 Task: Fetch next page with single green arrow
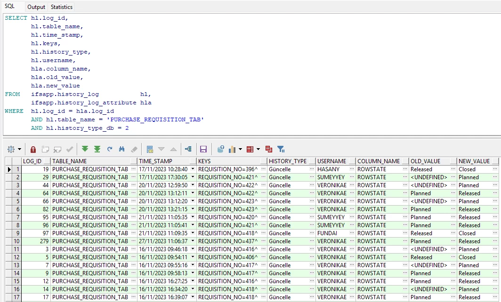tap(85, 149)
